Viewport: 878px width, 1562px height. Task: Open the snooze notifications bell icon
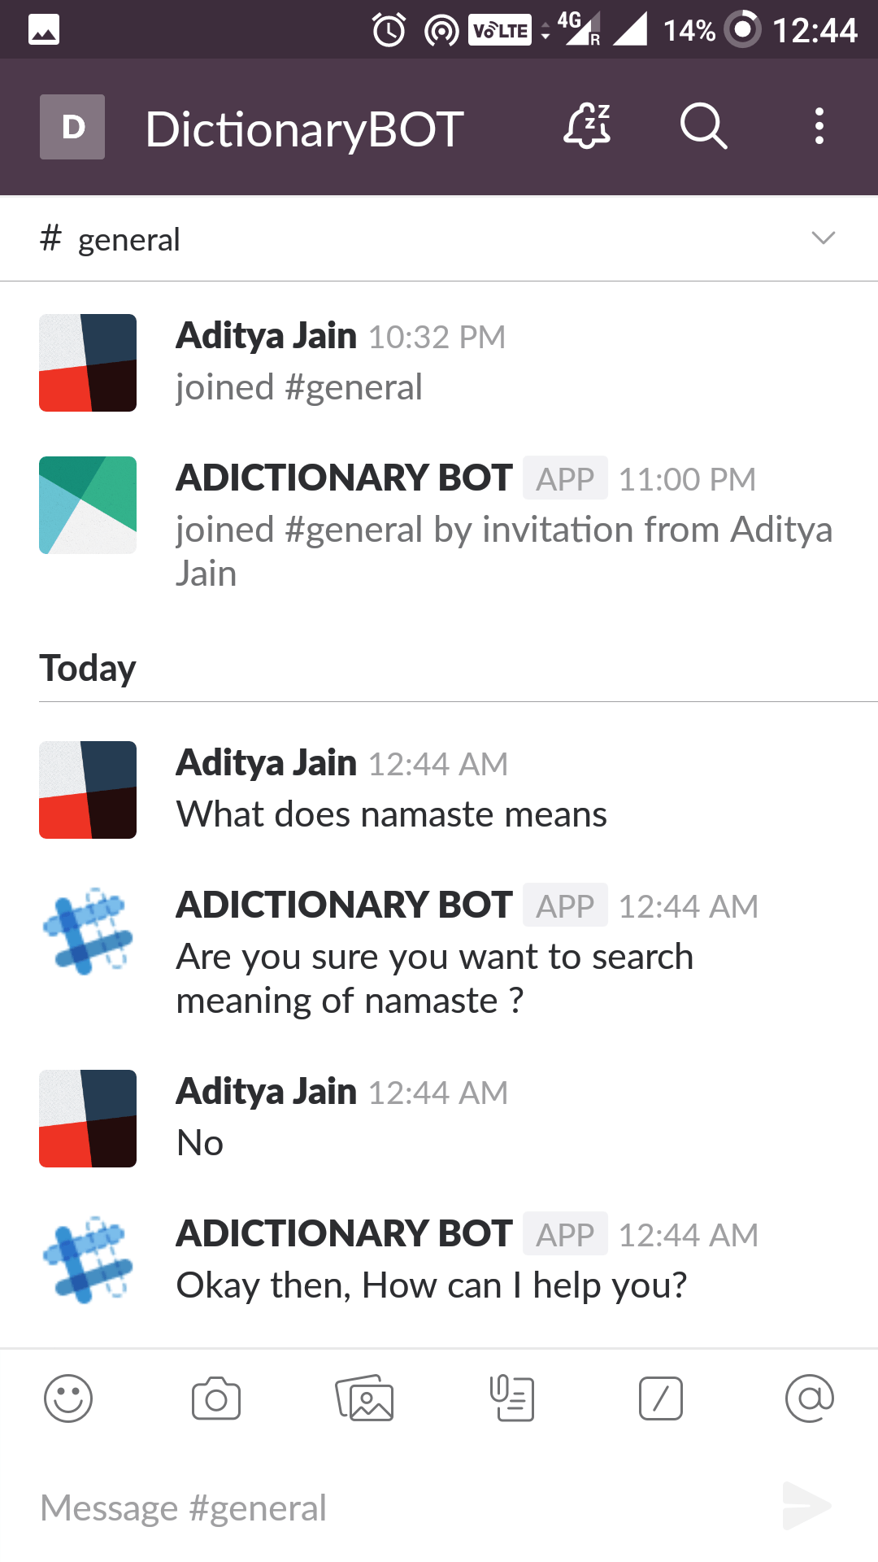pos(587,126)
